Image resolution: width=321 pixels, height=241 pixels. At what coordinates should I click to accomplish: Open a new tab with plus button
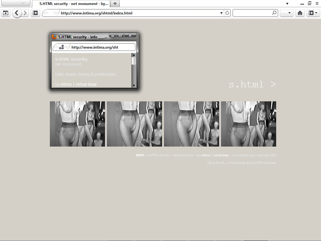(115, 3)
